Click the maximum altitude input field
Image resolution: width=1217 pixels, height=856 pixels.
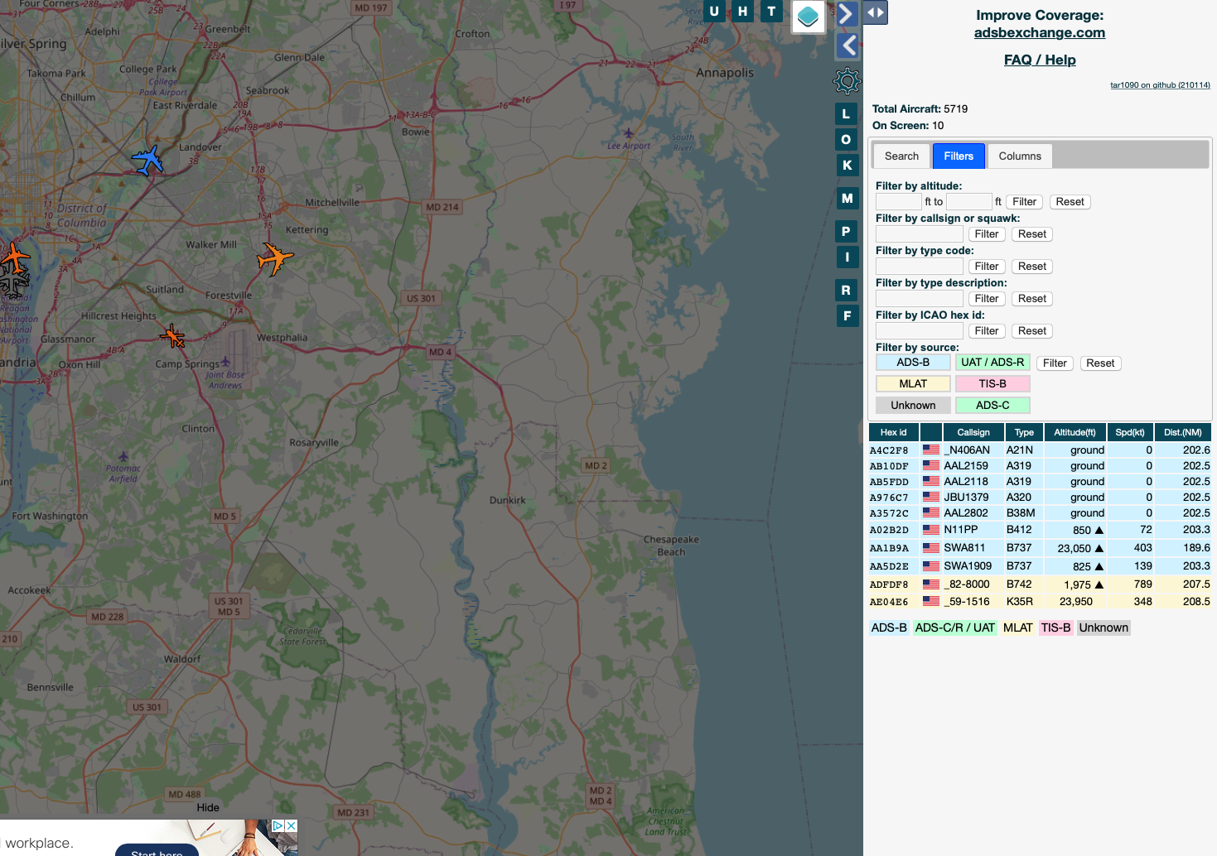click(x=969, y=202)
